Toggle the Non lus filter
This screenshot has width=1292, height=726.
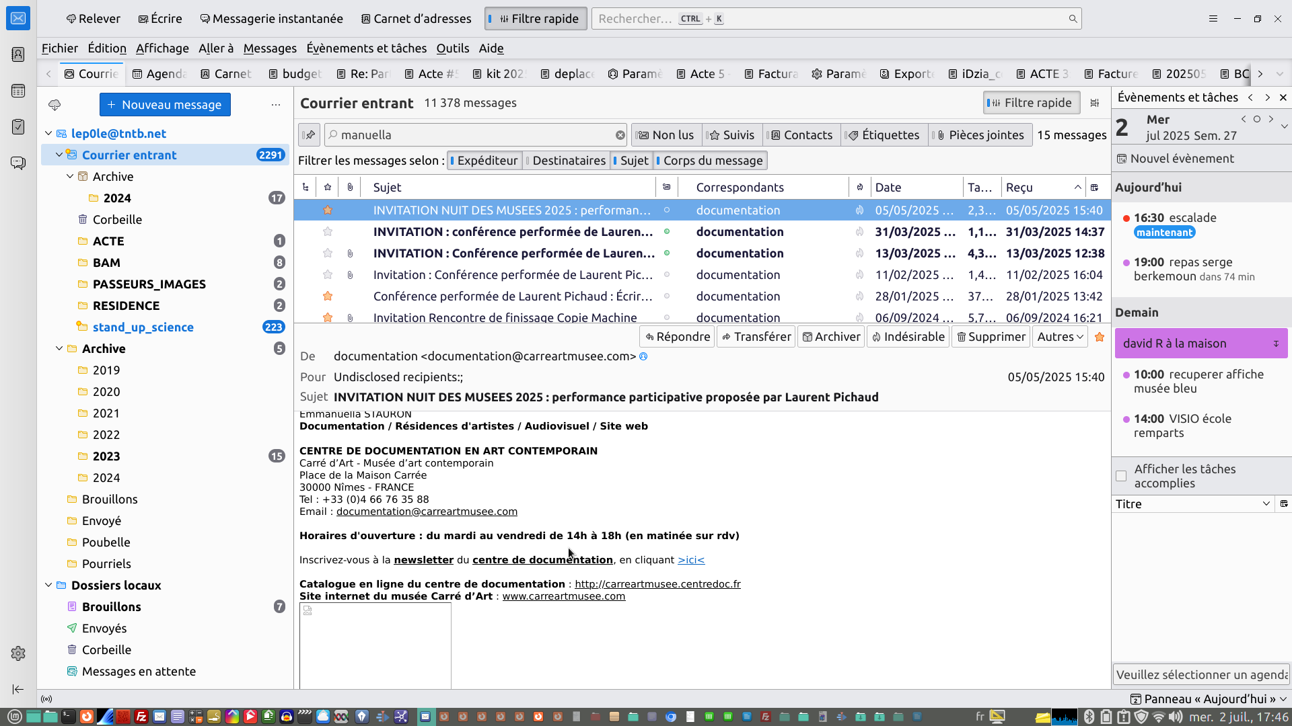666,135
